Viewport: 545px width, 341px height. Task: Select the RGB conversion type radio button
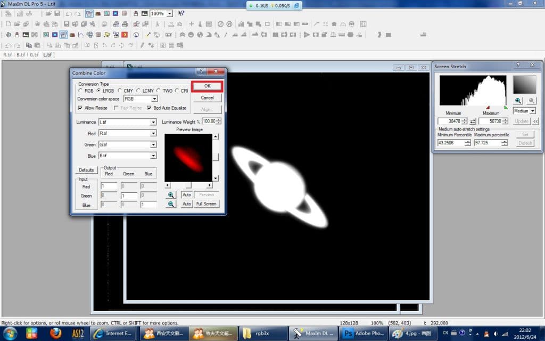[80, 91]
